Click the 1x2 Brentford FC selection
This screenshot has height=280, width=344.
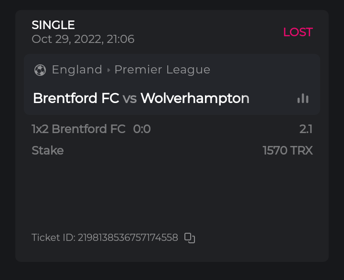click(x=78, y=129)
